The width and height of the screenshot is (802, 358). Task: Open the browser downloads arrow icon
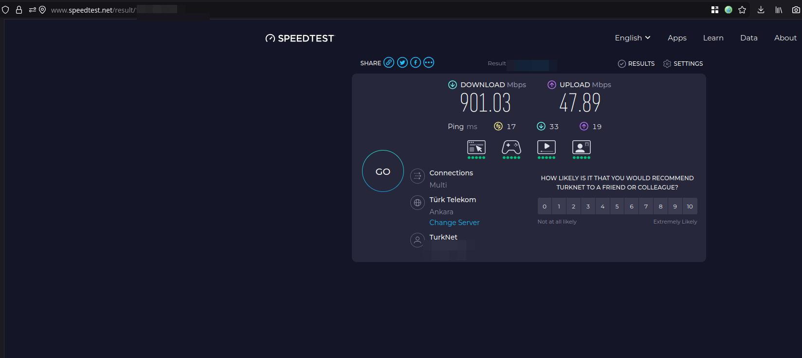coord(761,10)
